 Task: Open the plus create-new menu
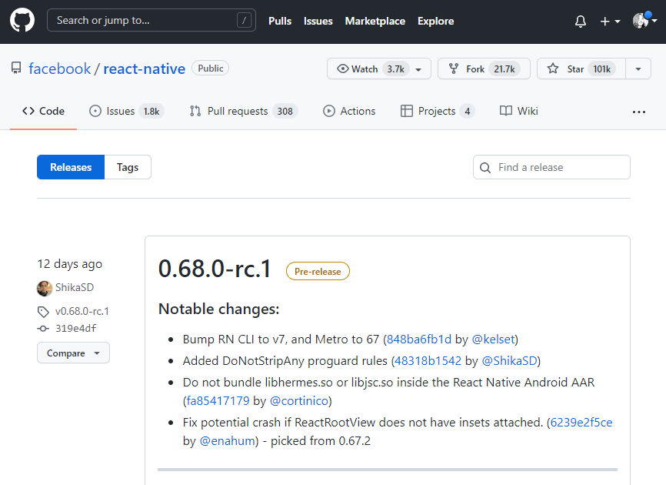tap(610, 22)
